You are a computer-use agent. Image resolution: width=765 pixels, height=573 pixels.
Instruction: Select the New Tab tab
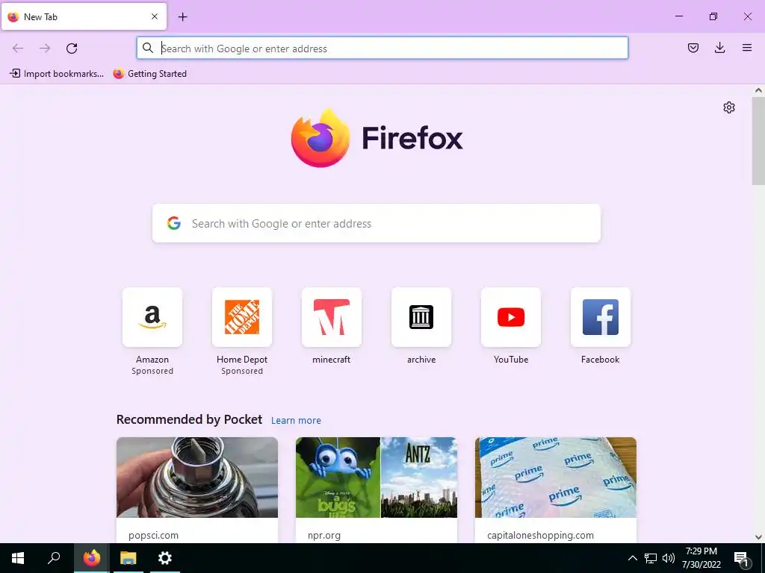(84, 16)
